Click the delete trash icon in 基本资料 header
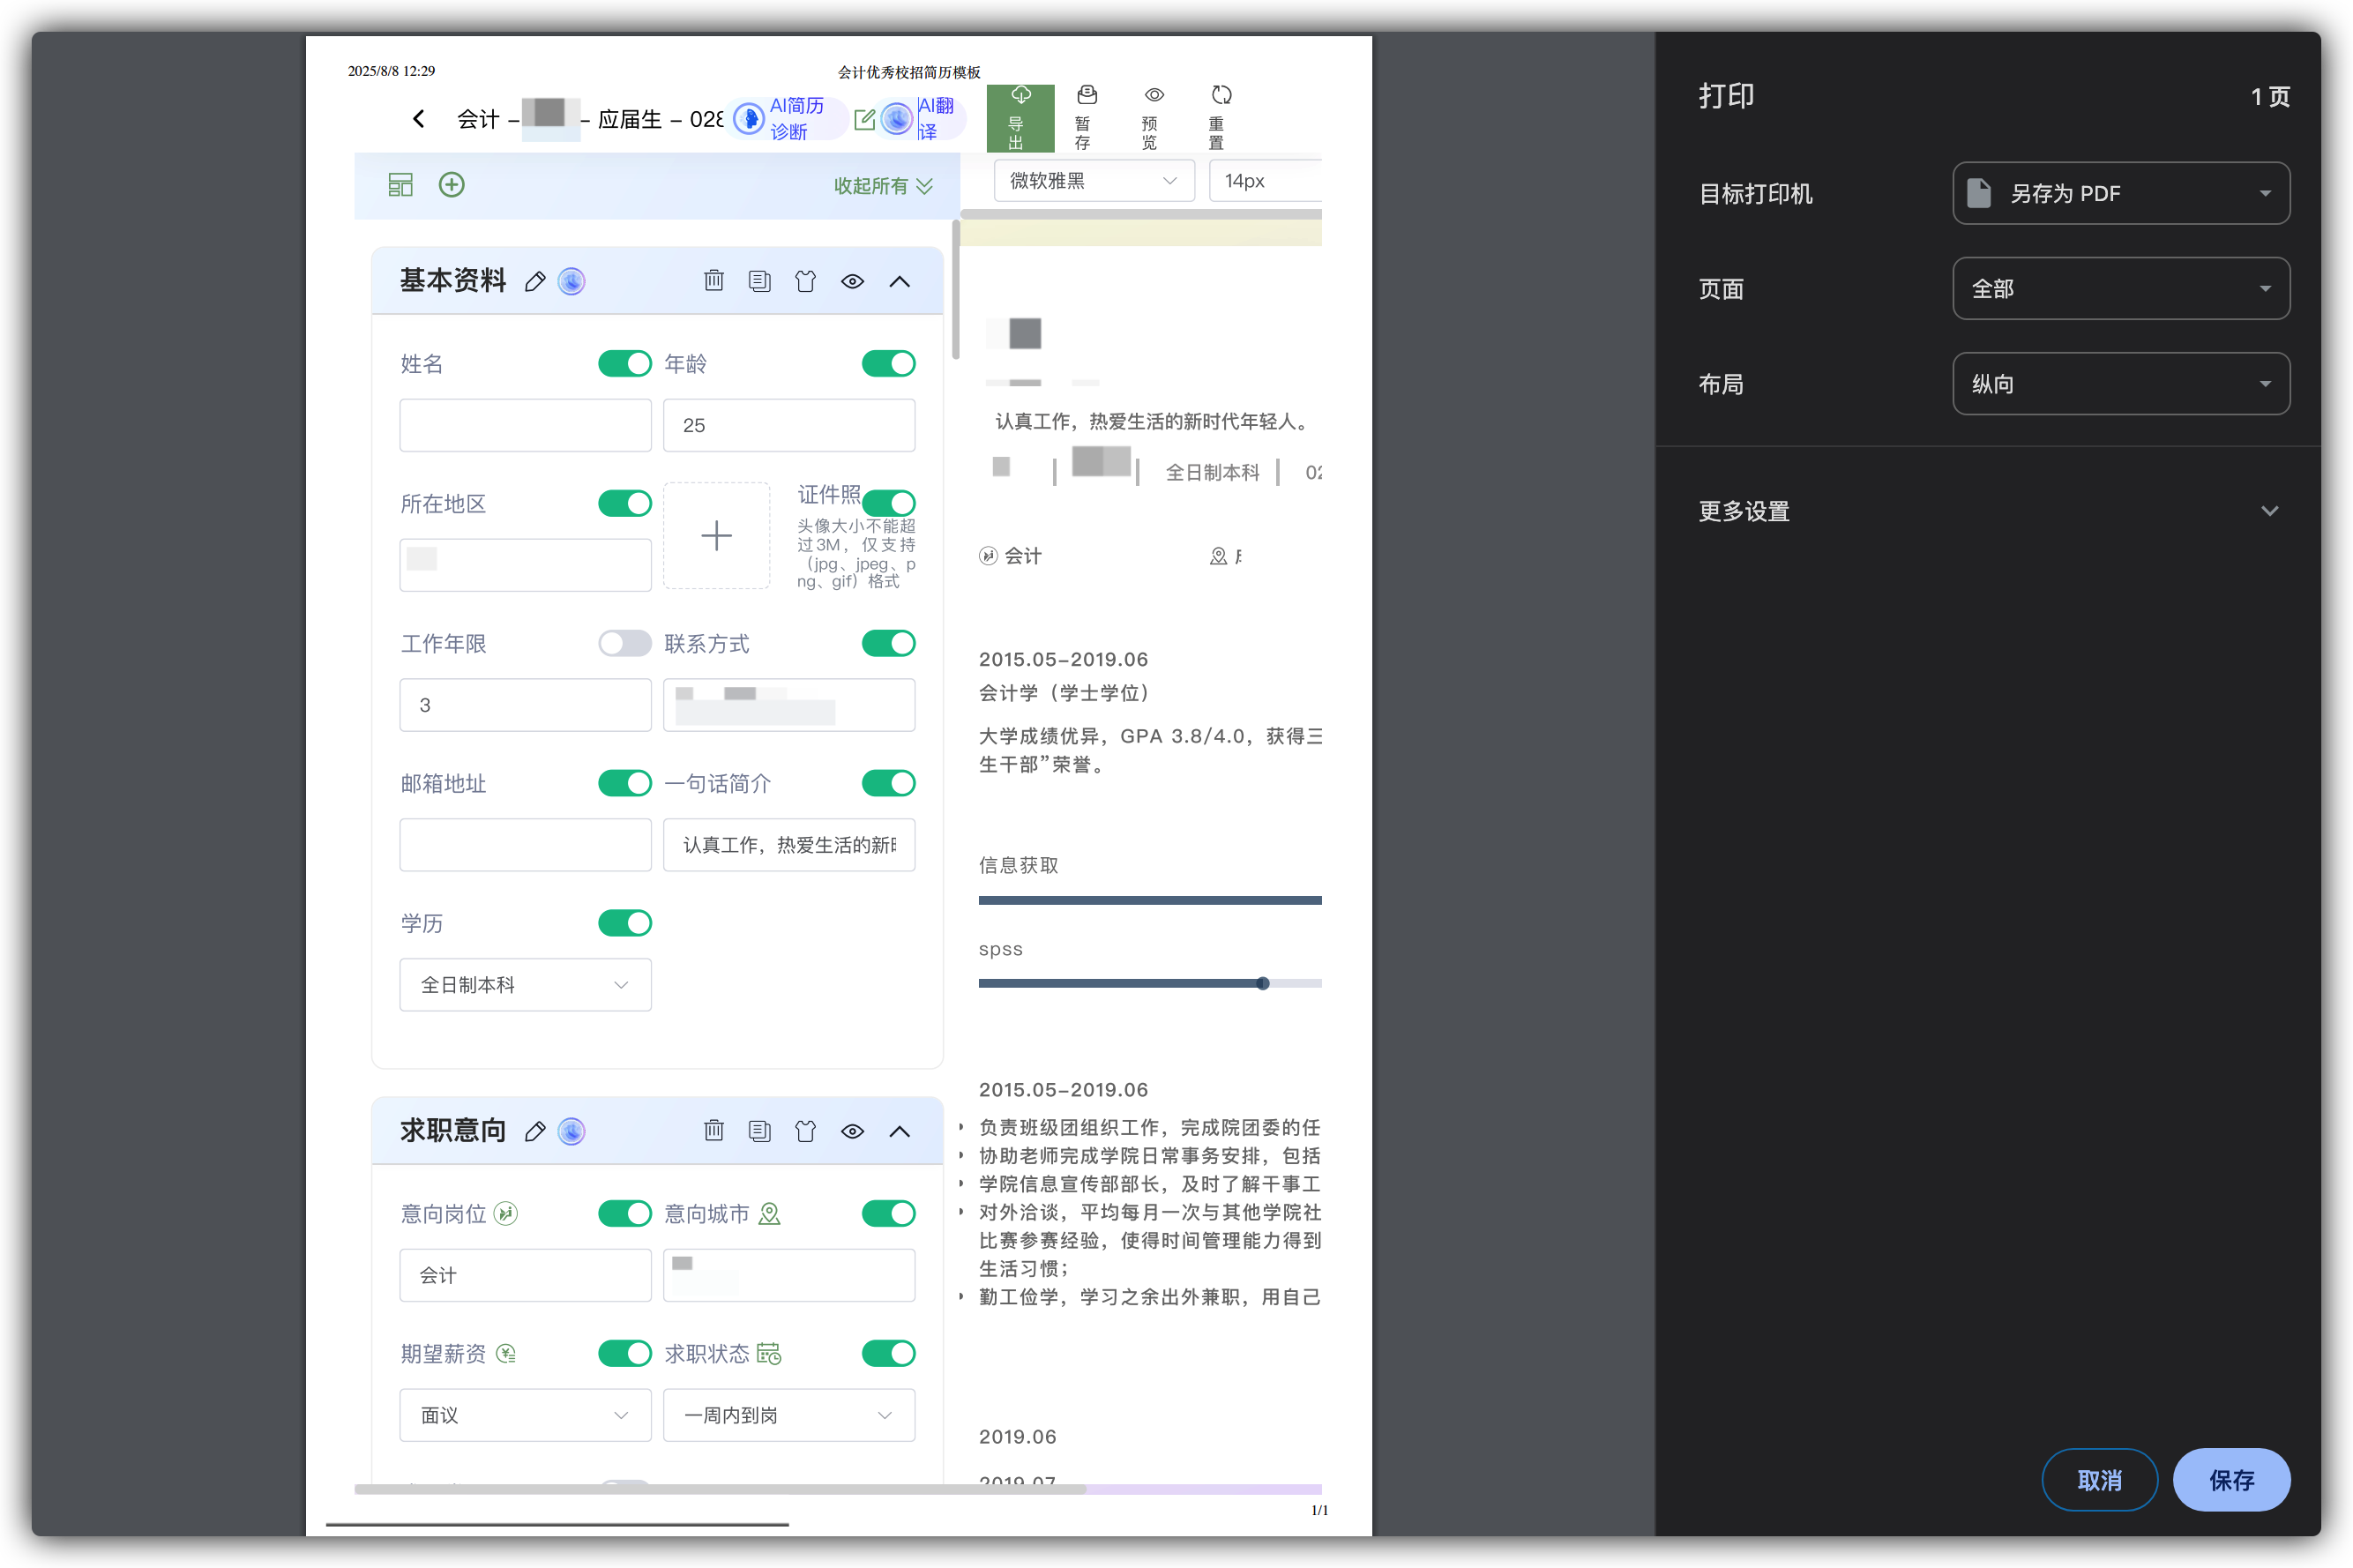The height and width of the screenshot is (1568, 2353). tap(713, 281)
